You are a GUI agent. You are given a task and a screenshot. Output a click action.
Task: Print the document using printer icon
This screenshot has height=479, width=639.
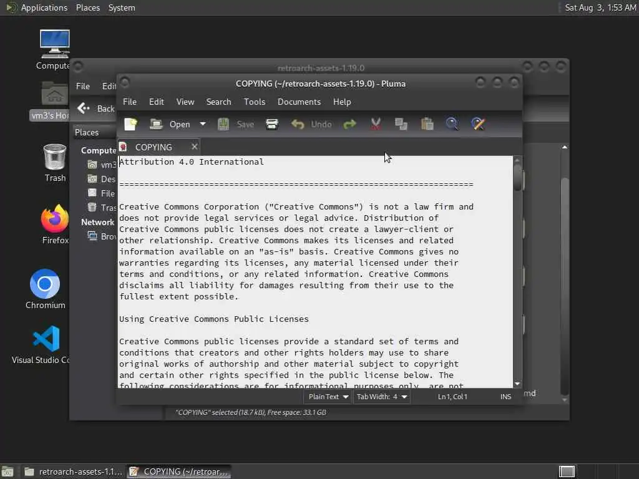point(272,124)
